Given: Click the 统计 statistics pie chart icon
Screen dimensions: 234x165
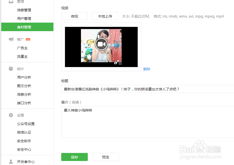Looking at the screenshot, I should (11, 69).
